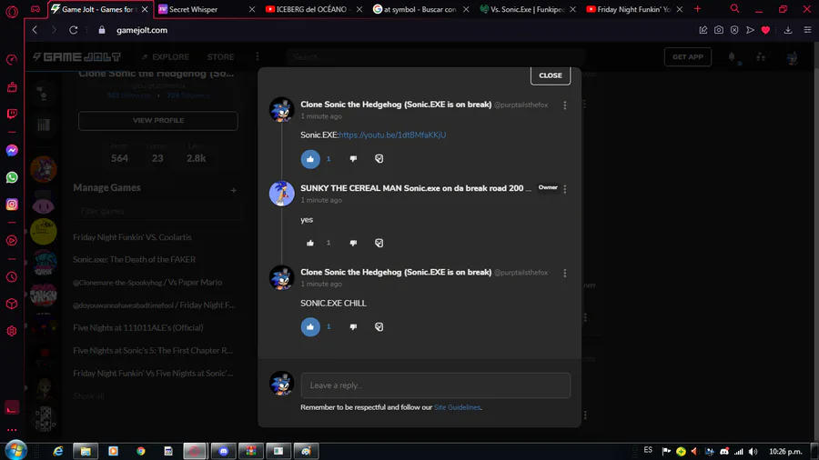This screenshot has width=819, height=460.
Task: Click the taskbar clock 10:26 p.m.
Action: click(x=785, y=452)
